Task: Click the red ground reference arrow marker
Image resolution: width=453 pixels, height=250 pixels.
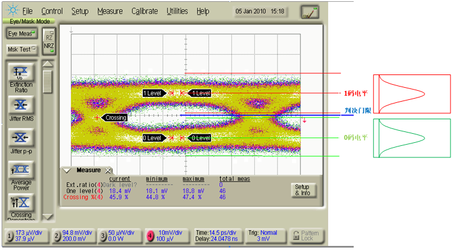Action: tap(304, 120)
